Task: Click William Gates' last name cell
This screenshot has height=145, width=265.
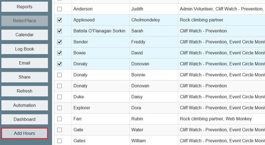Action: 101,141
